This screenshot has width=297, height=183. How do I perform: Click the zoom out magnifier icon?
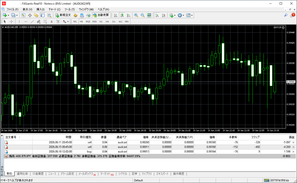(142, 15)
